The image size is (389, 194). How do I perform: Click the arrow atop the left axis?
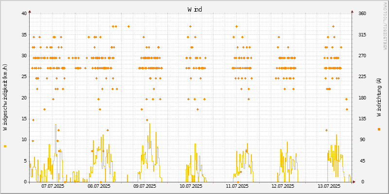click(x=29, y=11)
